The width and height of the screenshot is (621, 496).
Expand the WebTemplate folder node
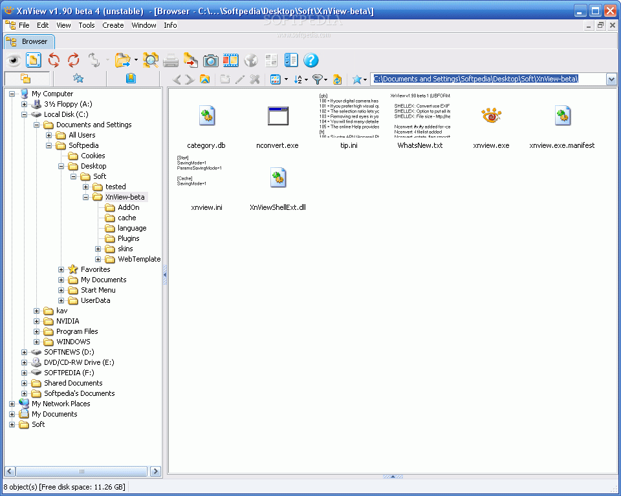coord(98,259)
